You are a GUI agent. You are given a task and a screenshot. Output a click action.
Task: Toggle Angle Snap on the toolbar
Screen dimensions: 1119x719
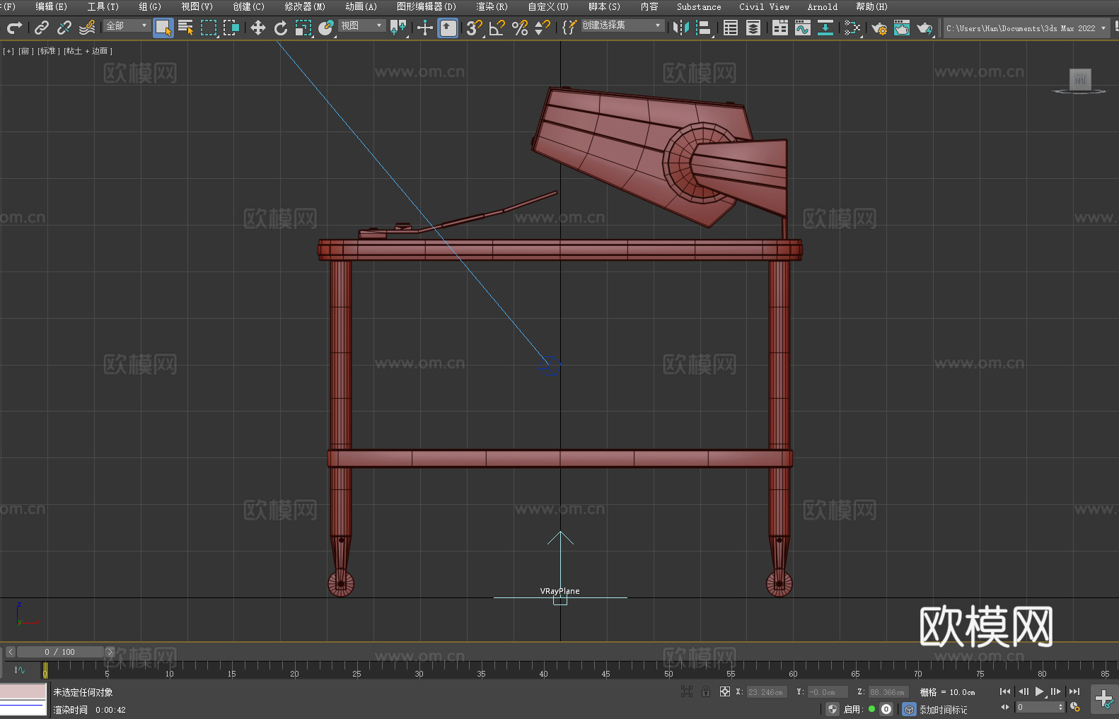click(497, 28)
